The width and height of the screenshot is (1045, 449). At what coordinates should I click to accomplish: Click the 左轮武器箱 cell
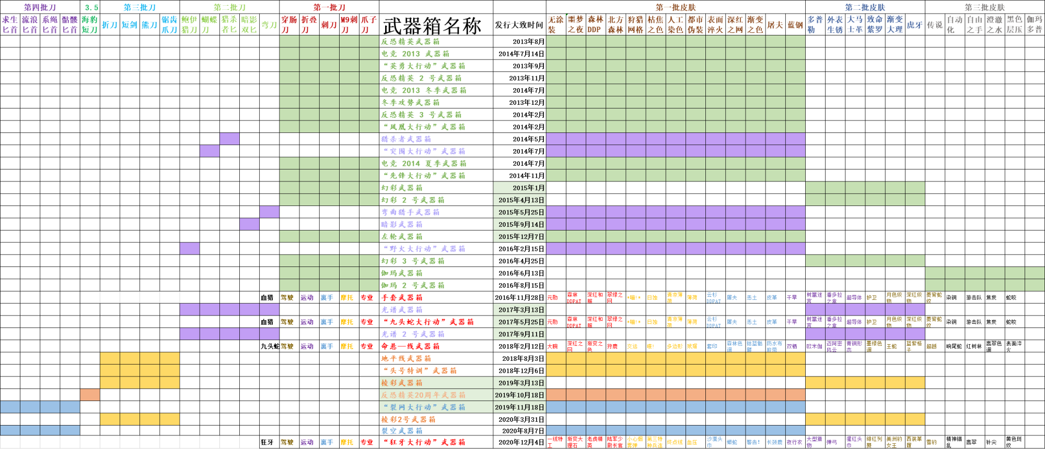point(436,237)
